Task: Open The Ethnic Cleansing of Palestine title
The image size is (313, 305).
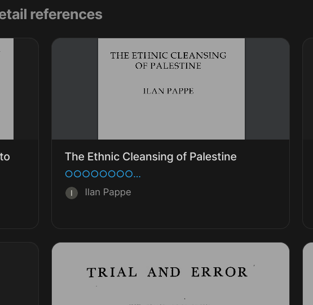Action: [151, 156]
